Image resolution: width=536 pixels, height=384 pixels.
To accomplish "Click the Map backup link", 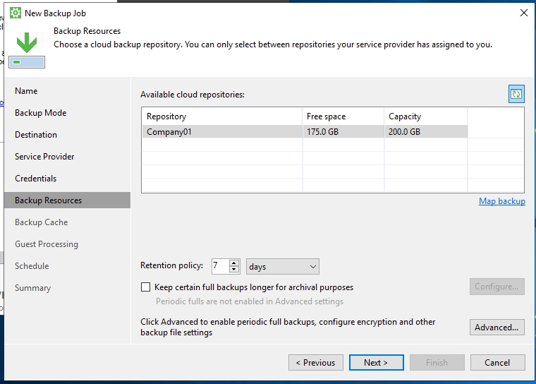I will (x=501, y=201).
